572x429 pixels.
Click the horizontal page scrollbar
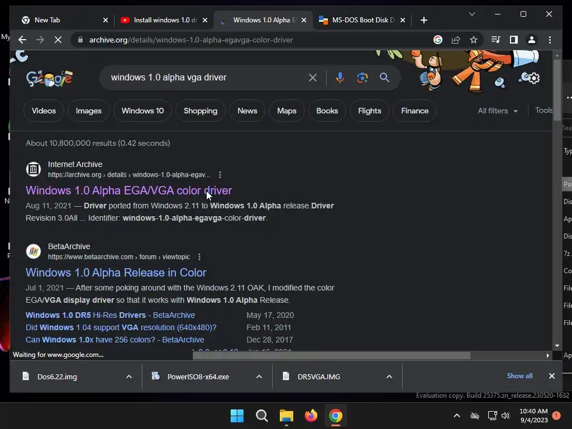(x=331, y=355)
